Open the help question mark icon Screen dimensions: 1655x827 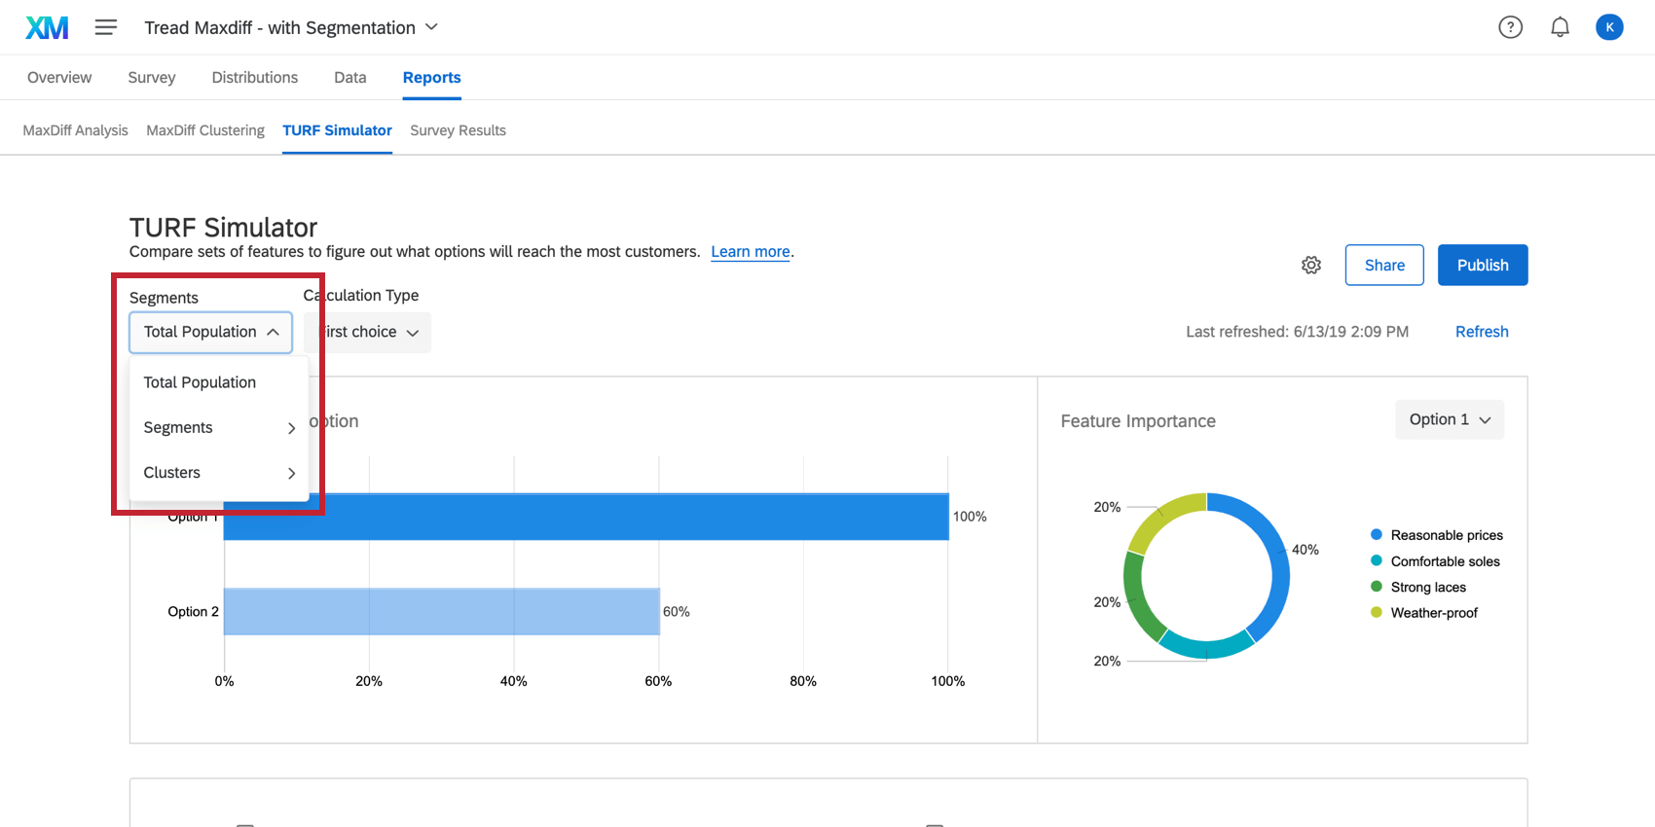[x=1510, y=27]
